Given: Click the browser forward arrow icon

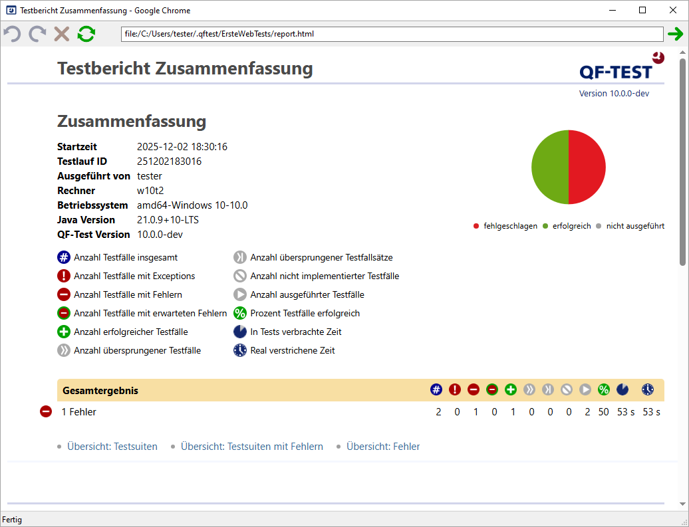Looking at the screenshot, I should (37, 34).
